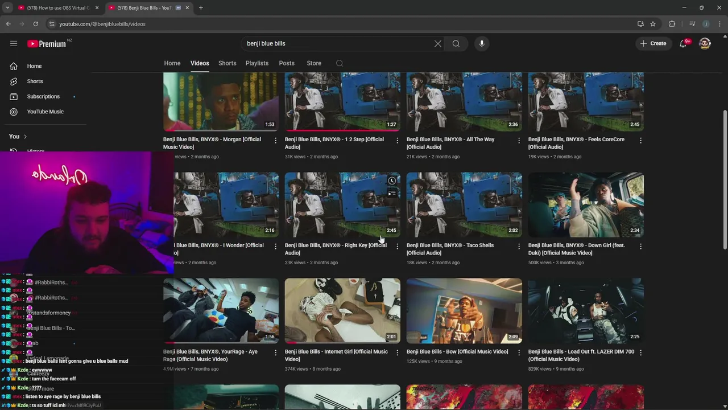The width and height of the screenshot is (728, 410).
Task: Open options menu for Internet Girl video
Action: click(398, 352)
